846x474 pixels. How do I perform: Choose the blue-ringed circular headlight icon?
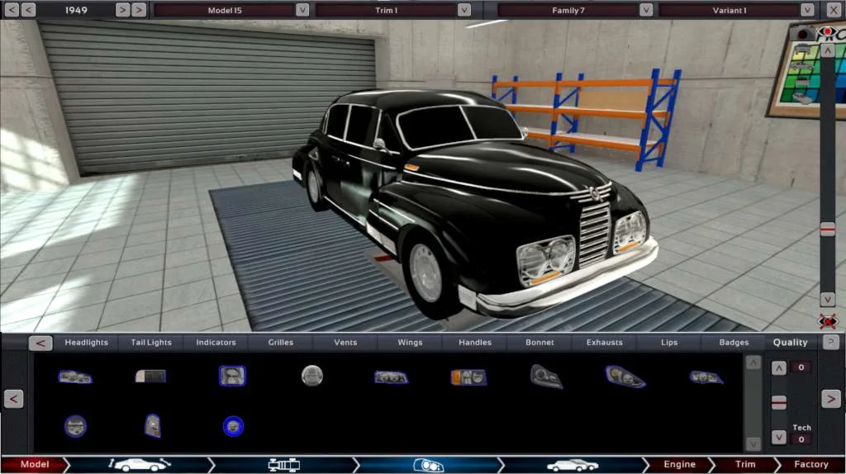(x=233, y=427)
